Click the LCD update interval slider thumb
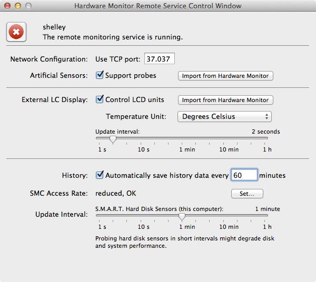 [x=112, y=139]
